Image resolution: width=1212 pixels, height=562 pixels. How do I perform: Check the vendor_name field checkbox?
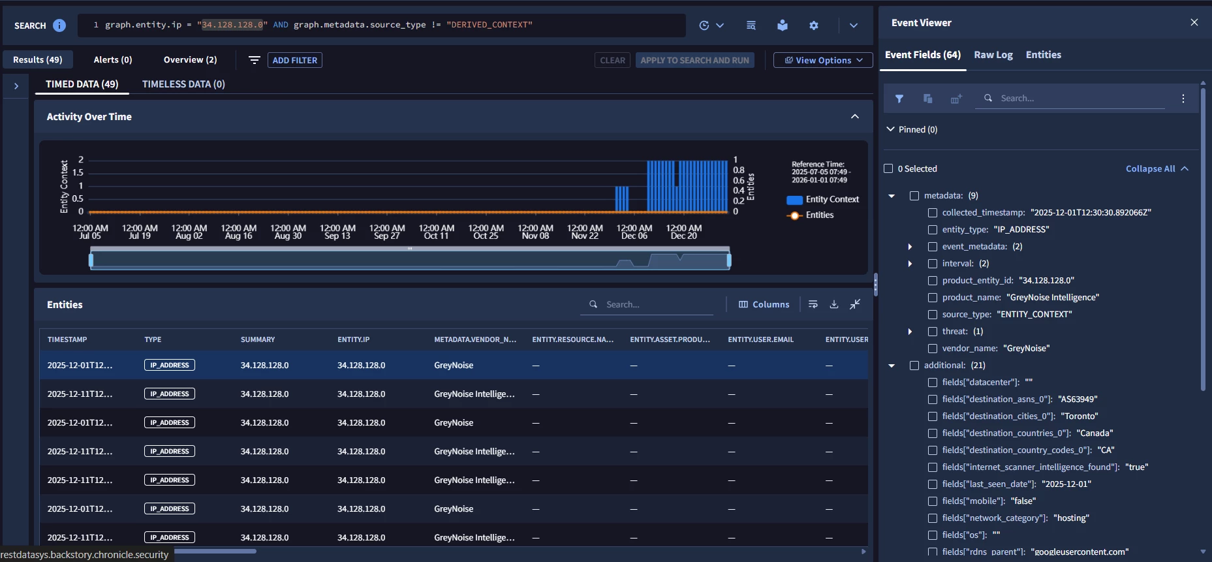pyautogui.click(x=933, y=349)
